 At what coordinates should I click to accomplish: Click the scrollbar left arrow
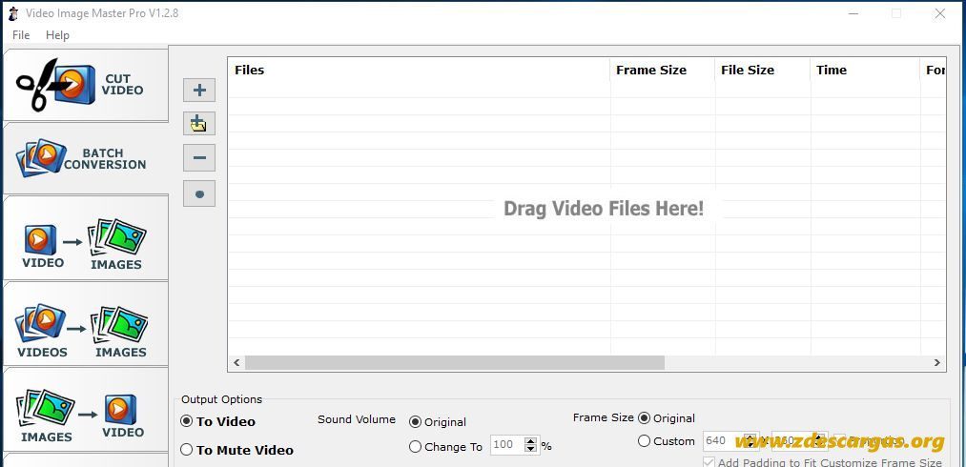pos(236,363)
